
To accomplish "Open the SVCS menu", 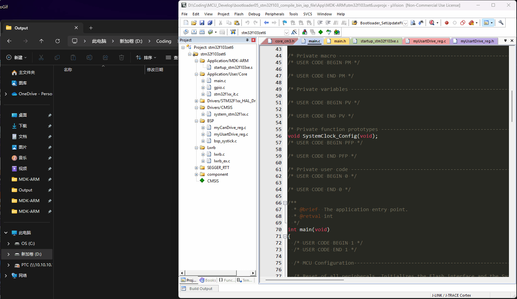I will tap(307, 14).
